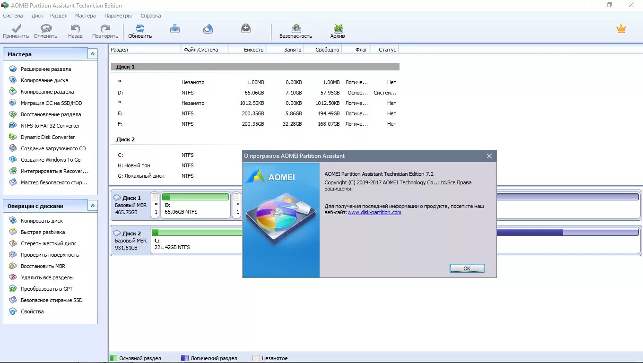Click the round plus toolbar icon
This screenshot has height=363, width=643.
coord(246,28)
